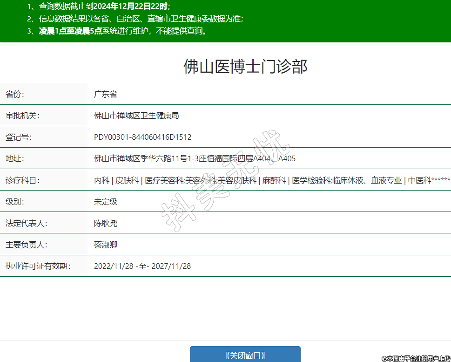Click the main person in charge 蔡淑卿
This screenshot has width=451, height=362.
pyautogui.click(x=106, y=245)
